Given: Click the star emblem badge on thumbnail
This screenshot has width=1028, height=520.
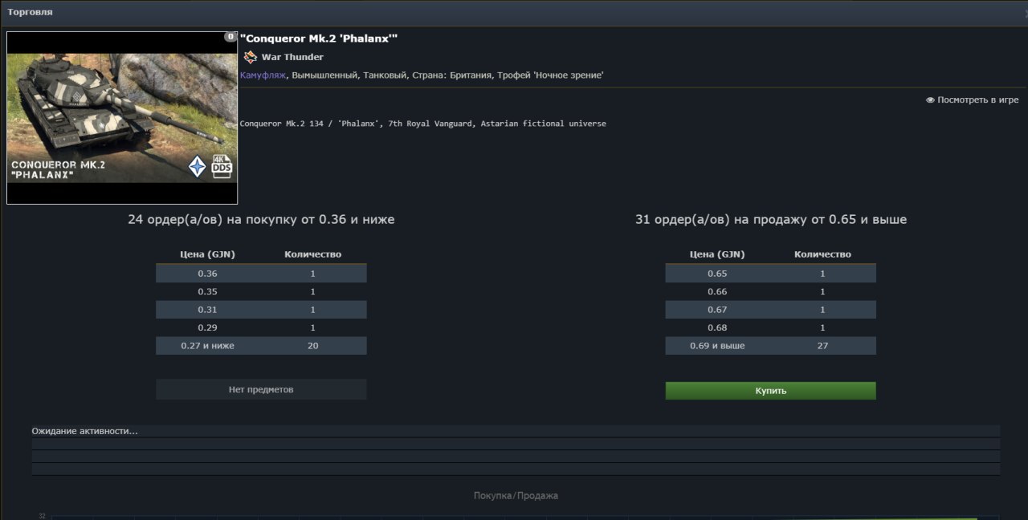Looking at the screenshot, I should coord(197,166).
